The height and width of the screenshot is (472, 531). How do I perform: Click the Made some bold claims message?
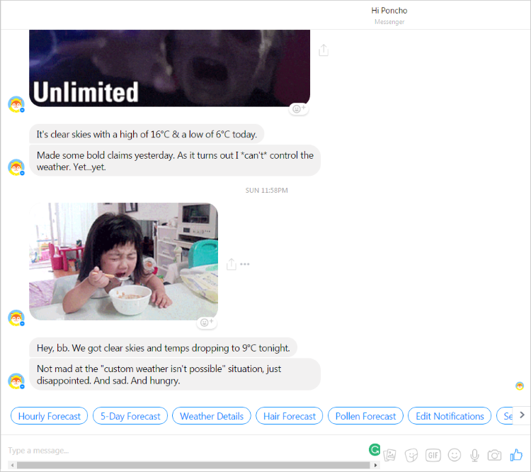pyautogui.click(x=175, y=161)
